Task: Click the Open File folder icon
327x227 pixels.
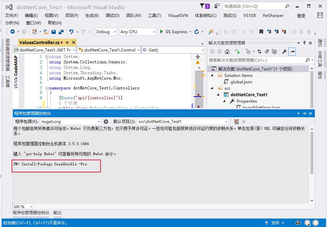Action: [x=46, y=32]
